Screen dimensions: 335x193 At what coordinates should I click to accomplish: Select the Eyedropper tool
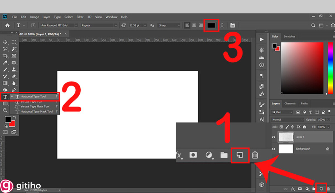(5, 63)
